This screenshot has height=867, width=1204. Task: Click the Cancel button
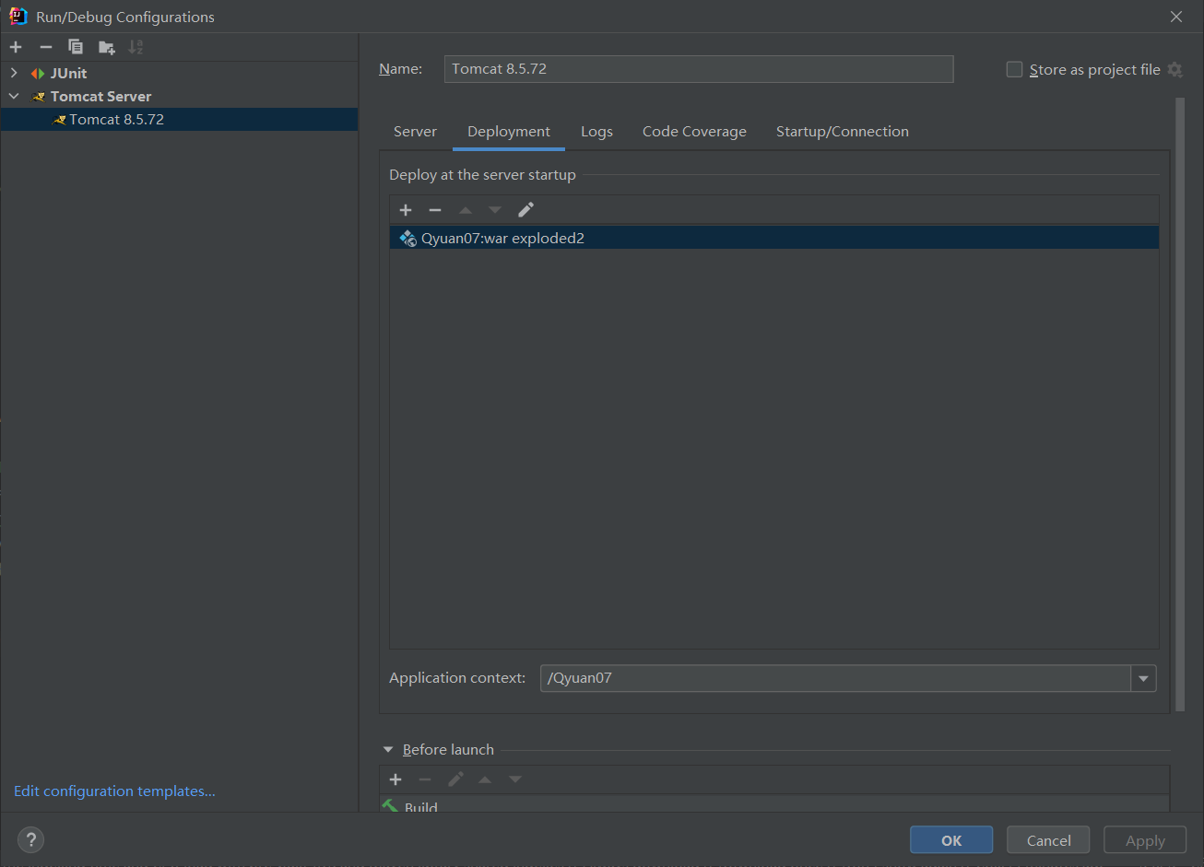coord(1049,840)
